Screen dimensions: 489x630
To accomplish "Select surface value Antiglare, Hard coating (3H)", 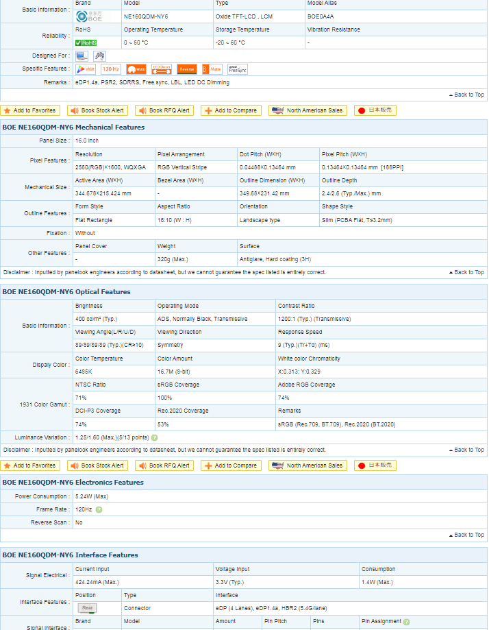I will 275,260.
